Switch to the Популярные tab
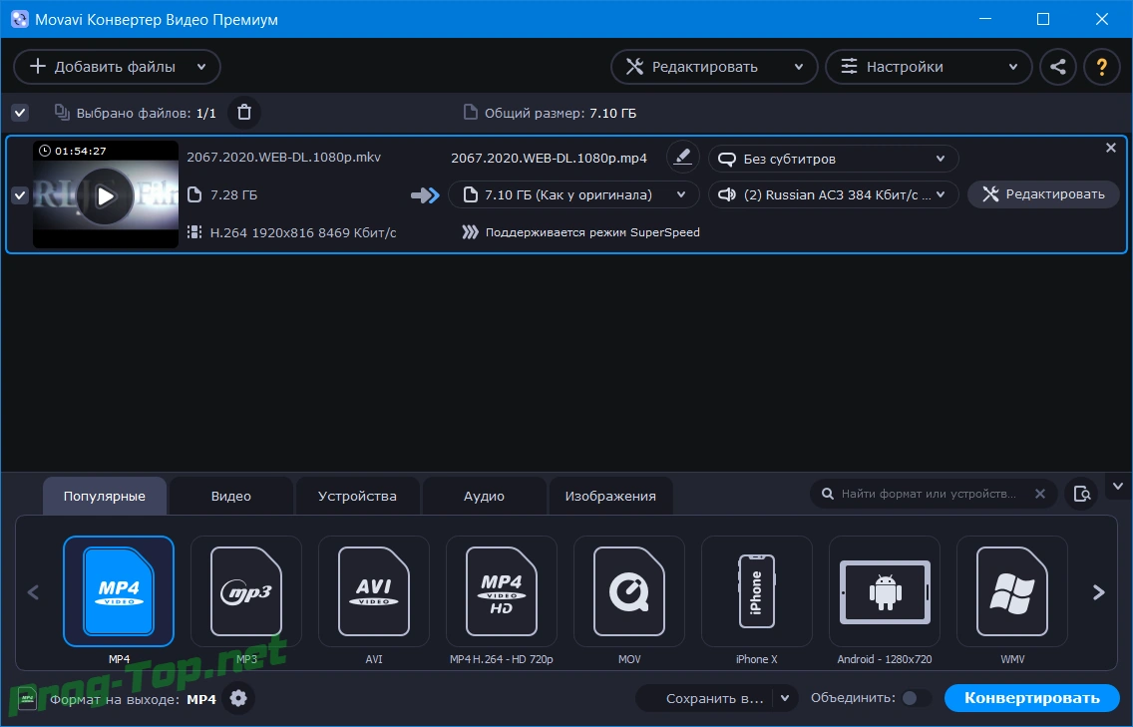This screenshot has height=727, width=1133. pos(104,496)
